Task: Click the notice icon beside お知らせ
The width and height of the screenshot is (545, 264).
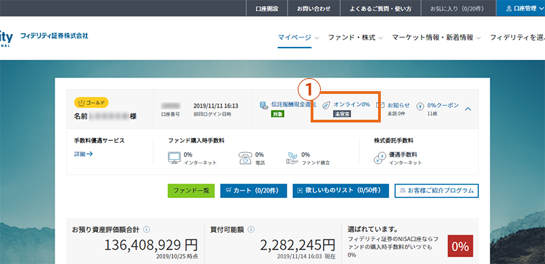Action: coord(381,105)
